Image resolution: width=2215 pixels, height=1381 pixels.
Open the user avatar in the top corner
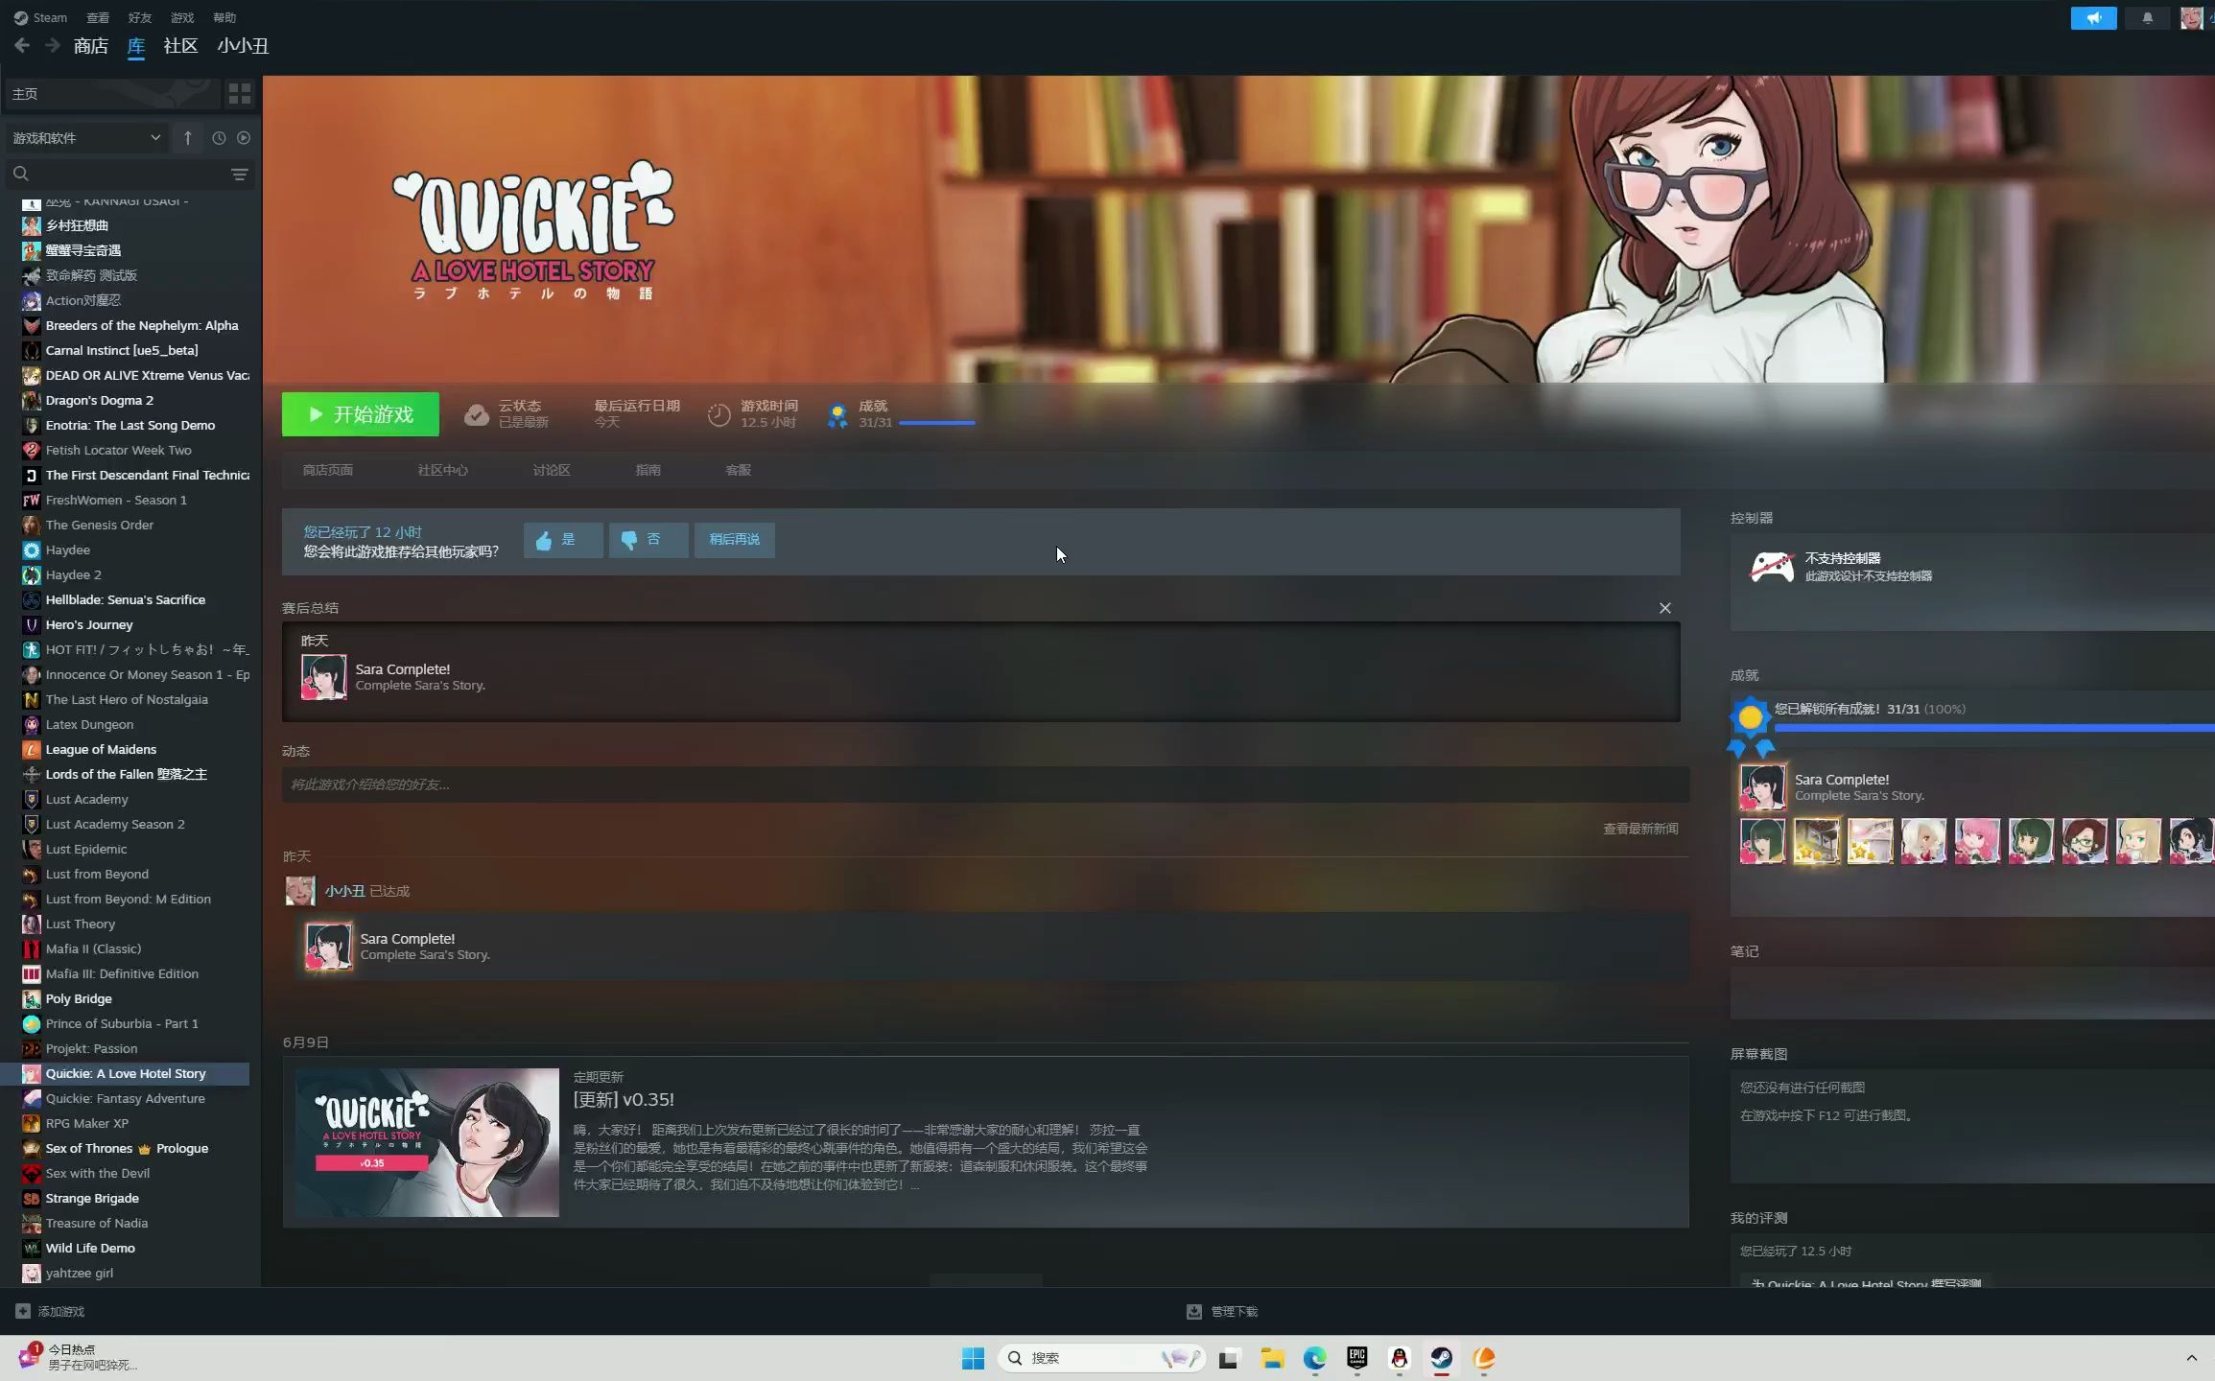click(2191, 18)
